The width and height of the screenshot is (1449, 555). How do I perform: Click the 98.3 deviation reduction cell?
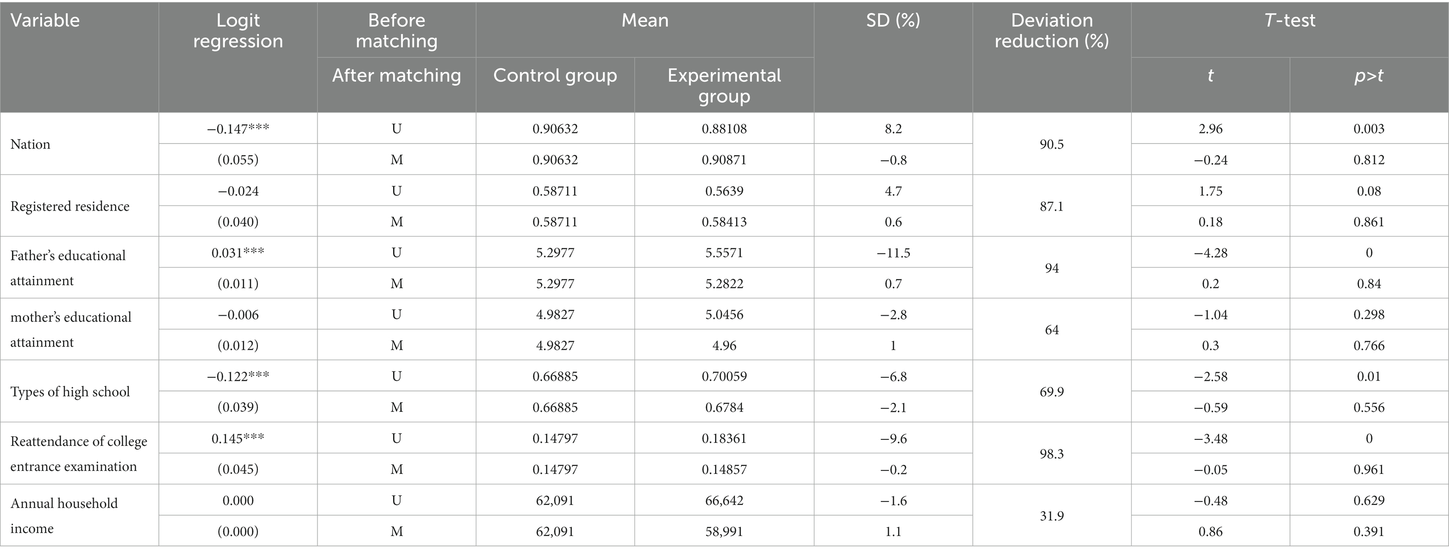point(1052,454)
